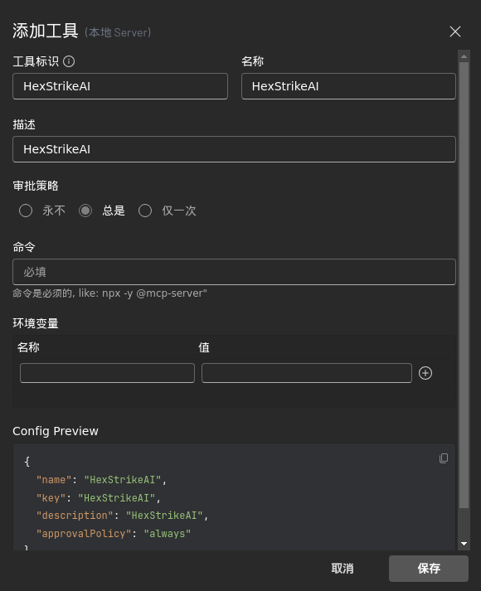Select the 永不 approval policy radio
The height and width of the screenshot is (591, 481).
[26, 211]
